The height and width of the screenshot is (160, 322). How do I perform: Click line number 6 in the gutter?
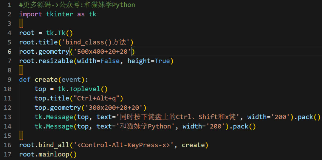coord(9,52)
